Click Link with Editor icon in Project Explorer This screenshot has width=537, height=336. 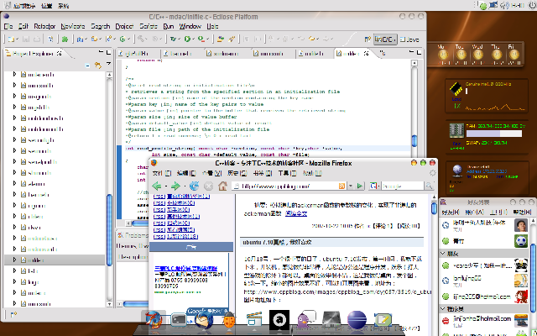coord(98,64)
